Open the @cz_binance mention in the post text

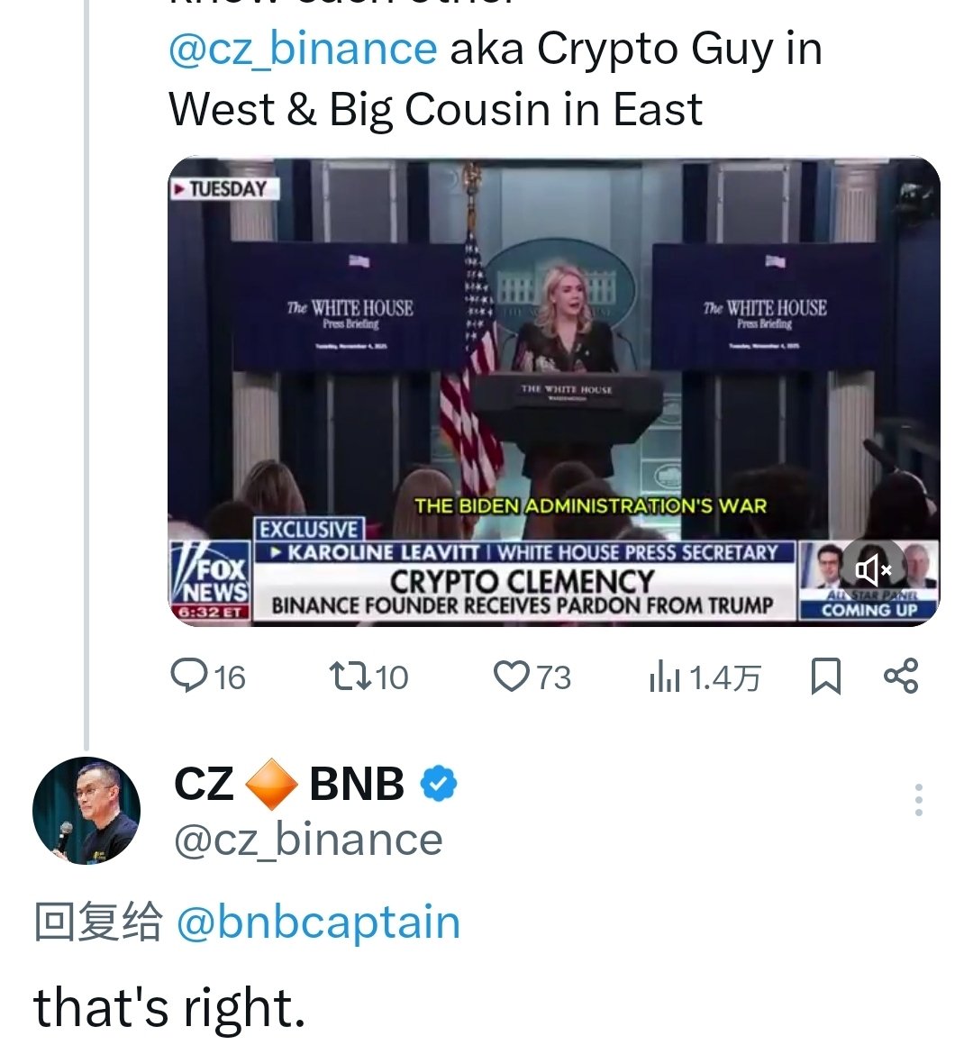[x=303, y=49]
